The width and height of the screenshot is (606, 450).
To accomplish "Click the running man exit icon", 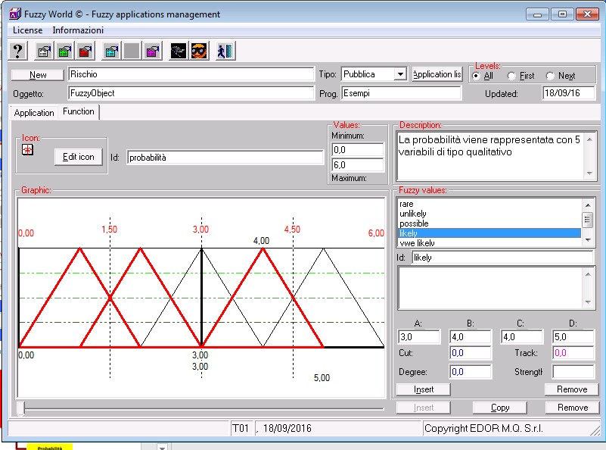I will click(x=225, y=51).
